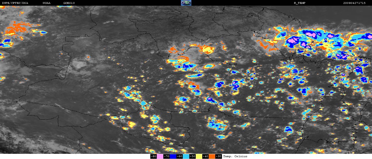This screenshot has width=372, height=159.
Task: Click the orange legend color swatch
Action: 212,156
